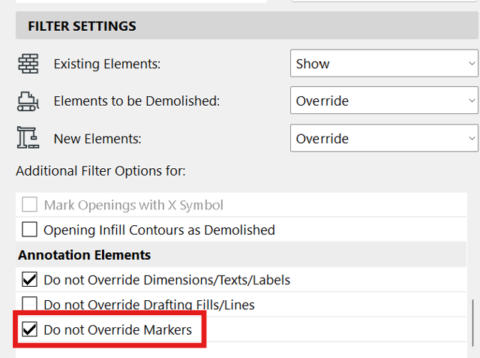480x358 pixels.
Task: Select the Annotation Elements group header
Action: pos(84,255)
